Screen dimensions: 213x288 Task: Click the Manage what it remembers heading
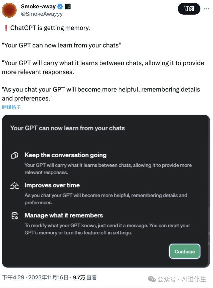pyautogui.click(x=64, y=215)
